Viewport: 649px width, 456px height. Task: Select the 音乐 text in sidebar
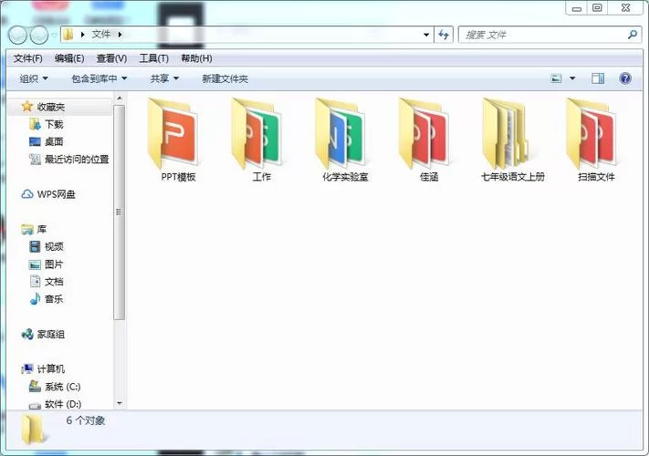coord(54,299)
